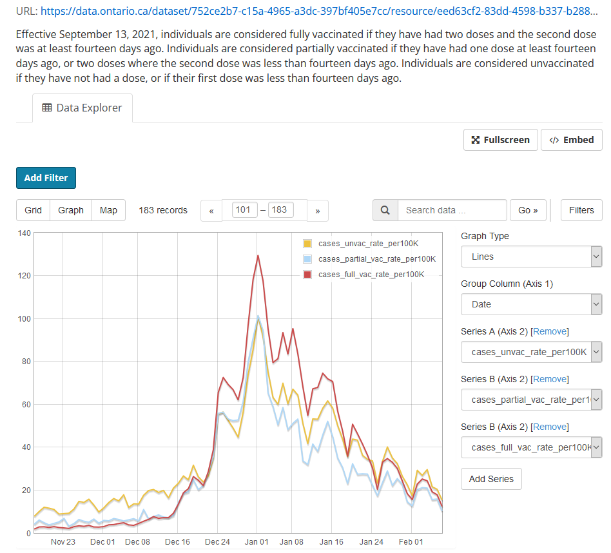
Task: Open Fullscreen view of the explorer
Action: (x=500, y=140)
